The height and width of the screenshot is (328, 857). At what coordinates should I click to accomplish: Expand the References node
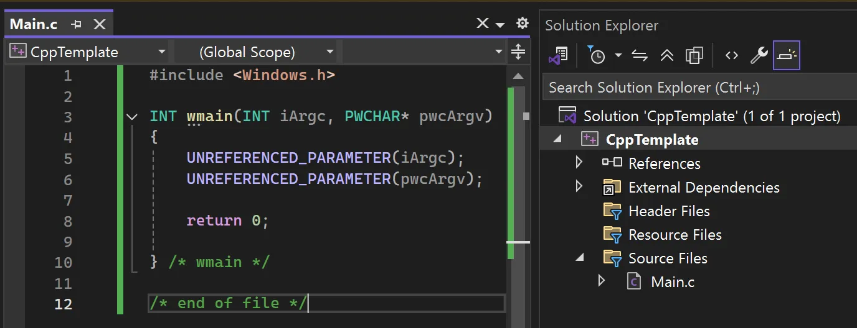[x=579, y=163]
